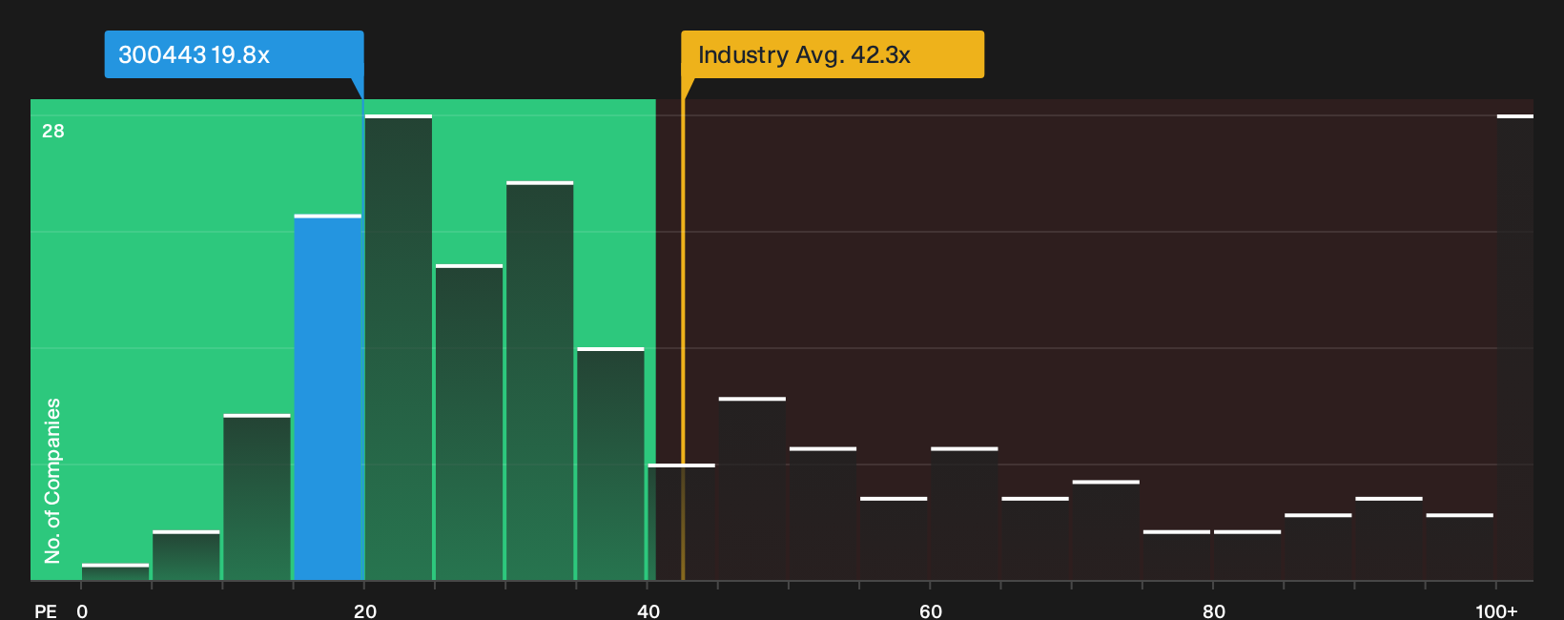This screenshot has width=1564, height=620.
Task: Click the tallest bar at PE 20-25
Action: pos(399,347)
